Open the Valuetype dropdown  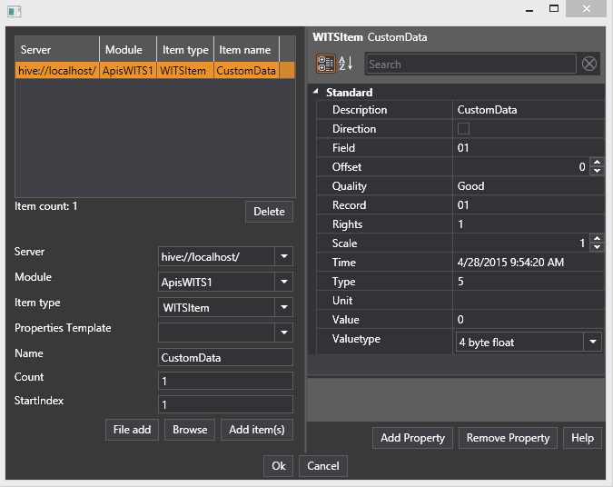point(593,342)
